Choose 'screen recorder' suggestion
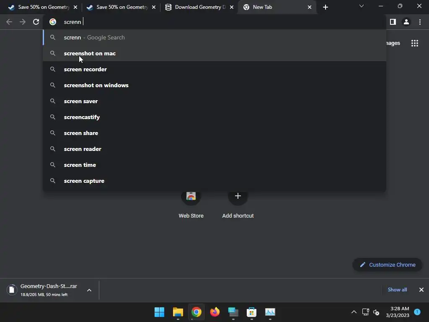The height and width of the screenshot is (322, 429). pos(214,69)
